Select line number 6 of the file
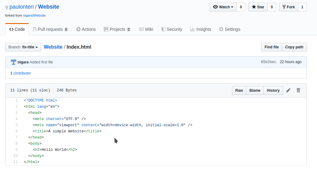Image resolution: width=317 pixels, height=169 pixels. click(x=17, y=131)
